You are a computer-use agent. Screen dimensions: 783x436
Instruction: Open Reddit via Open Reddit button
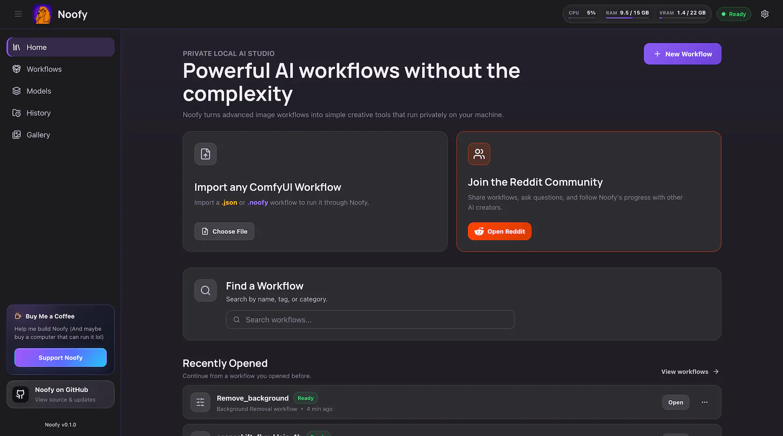pyautogui.click(x=500, y=232)
